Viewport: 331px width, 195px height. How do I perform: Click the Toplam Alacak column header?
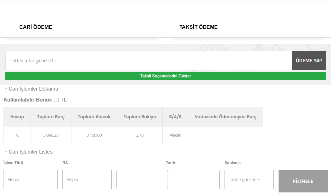pyautogui.click(x=94, y=117)
